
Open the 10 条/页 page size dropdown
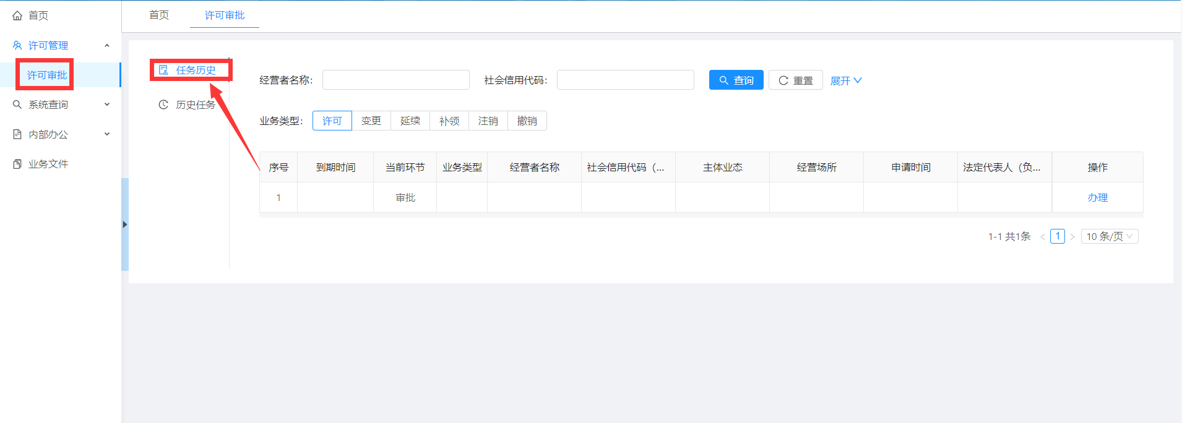(x=1109, y=236)
